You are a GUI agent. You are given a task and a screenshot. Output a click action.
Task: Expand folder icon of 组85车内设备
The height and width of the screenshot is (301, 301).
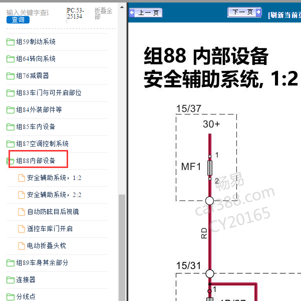tap(11, 126)
